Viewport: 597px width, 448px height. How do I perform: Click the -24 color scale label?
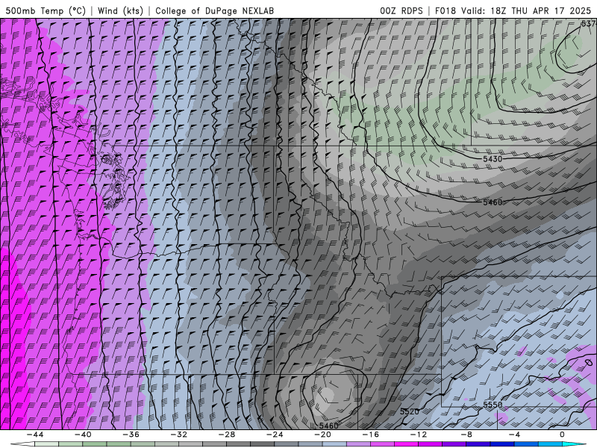tap(275, 435)
